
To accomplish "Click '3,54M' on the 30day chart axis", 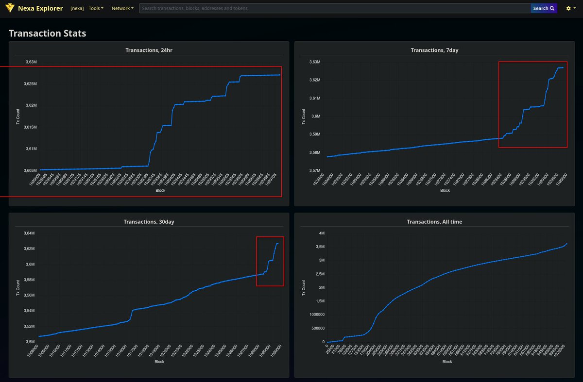I will pos(30,311).
